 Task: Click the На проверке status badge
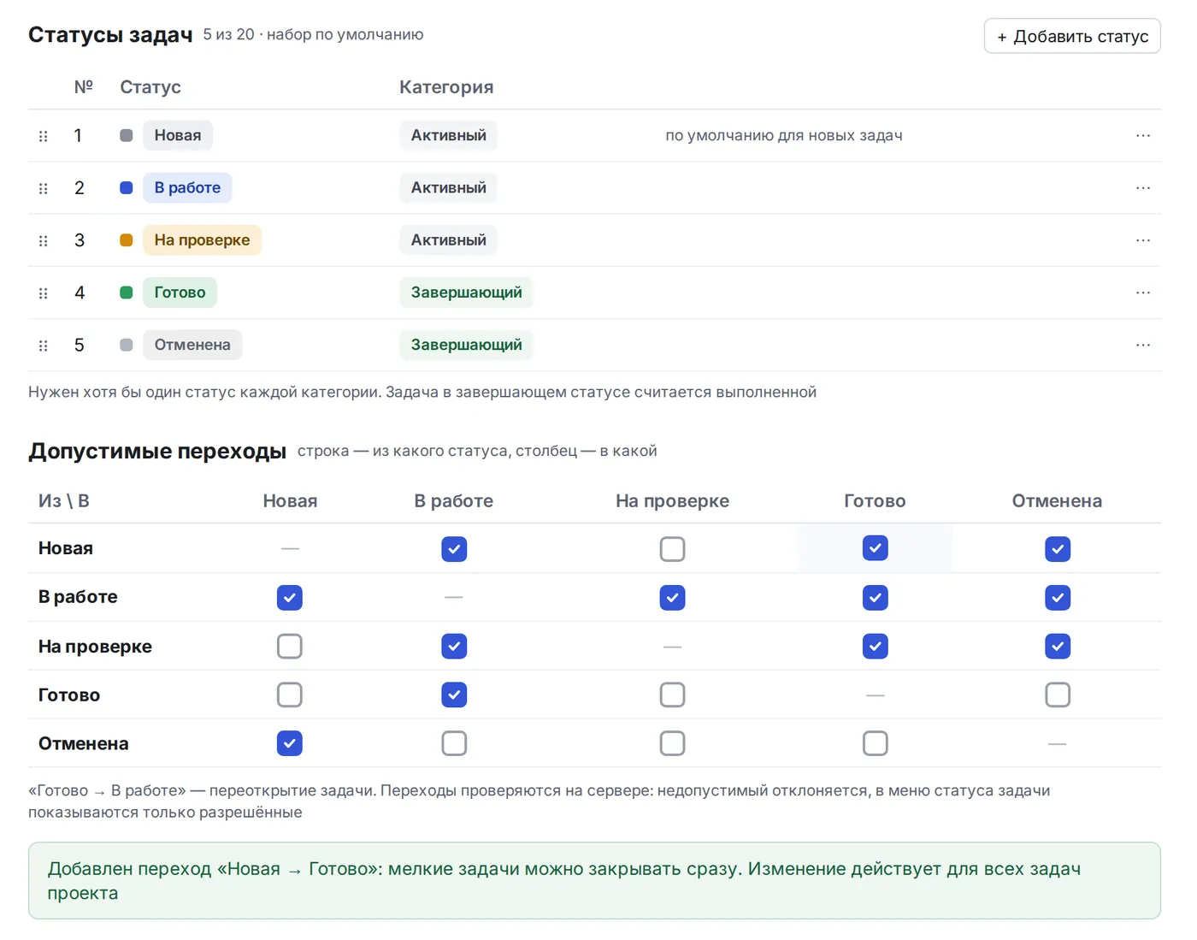tap(202, 240)
